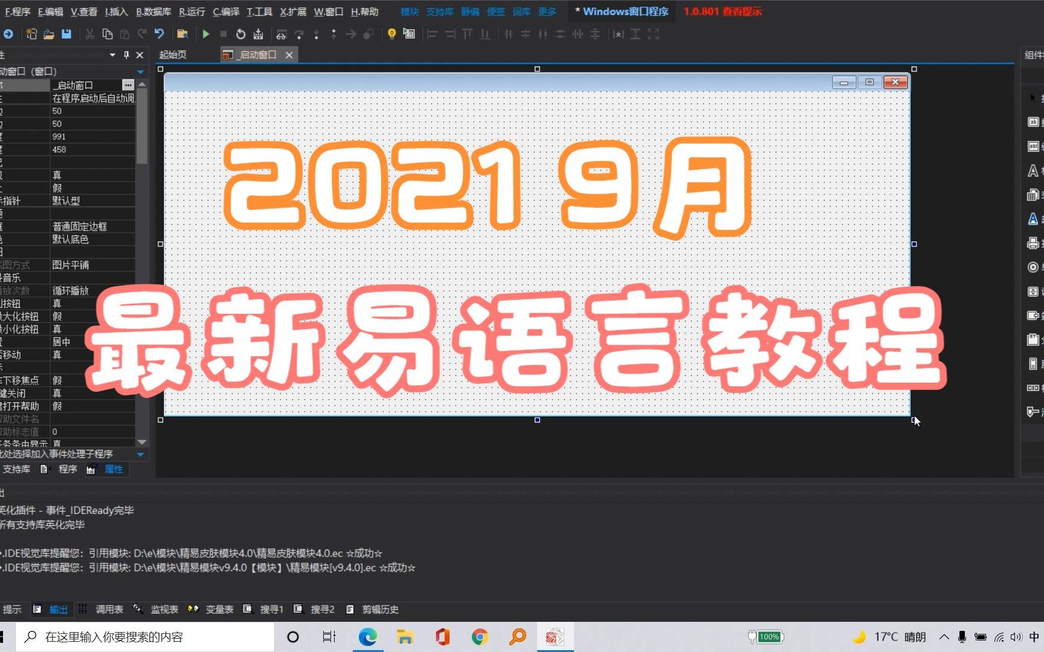This screenshot has height=652, width=1044.
Task: Select the radio button component icon
Action: point(1033,267)
